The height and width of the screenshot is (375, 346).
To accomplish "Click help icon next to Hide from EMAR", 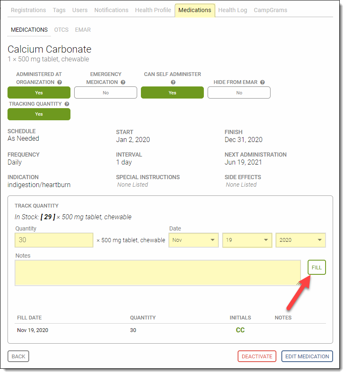I will point(262,82).
